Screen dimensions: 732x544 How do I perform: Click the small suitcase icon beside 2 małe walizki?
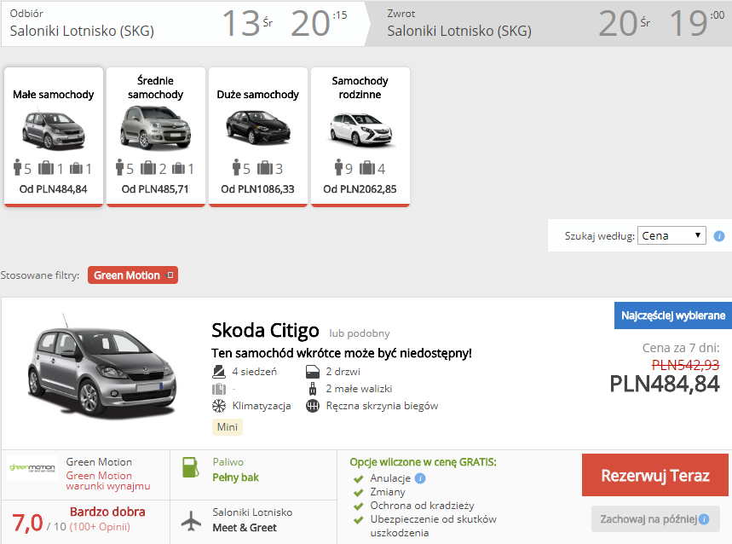(x=313, y=389)
